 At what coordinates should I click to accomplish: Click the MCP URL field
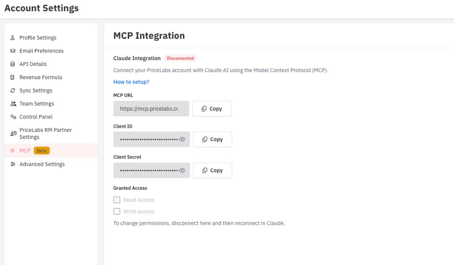[151, 109]
